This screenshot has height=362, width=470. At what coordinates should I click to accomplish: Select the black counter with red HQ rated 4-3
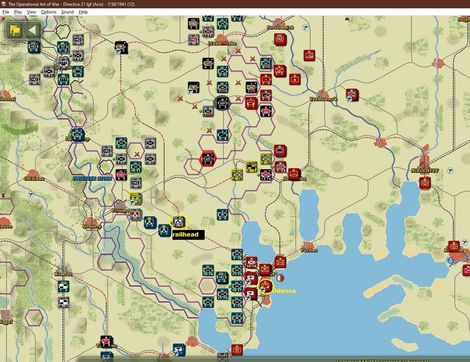click(x=121, y=175)
